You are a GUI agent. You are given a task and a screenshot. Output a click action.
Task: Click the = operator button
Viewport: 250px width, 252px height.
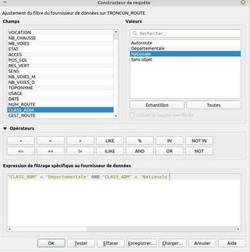point(21,141)
